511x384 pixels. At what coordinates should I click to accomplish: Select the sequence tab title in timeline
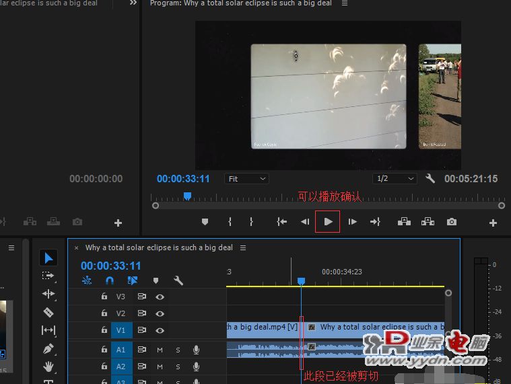click(x=159, y=247)
